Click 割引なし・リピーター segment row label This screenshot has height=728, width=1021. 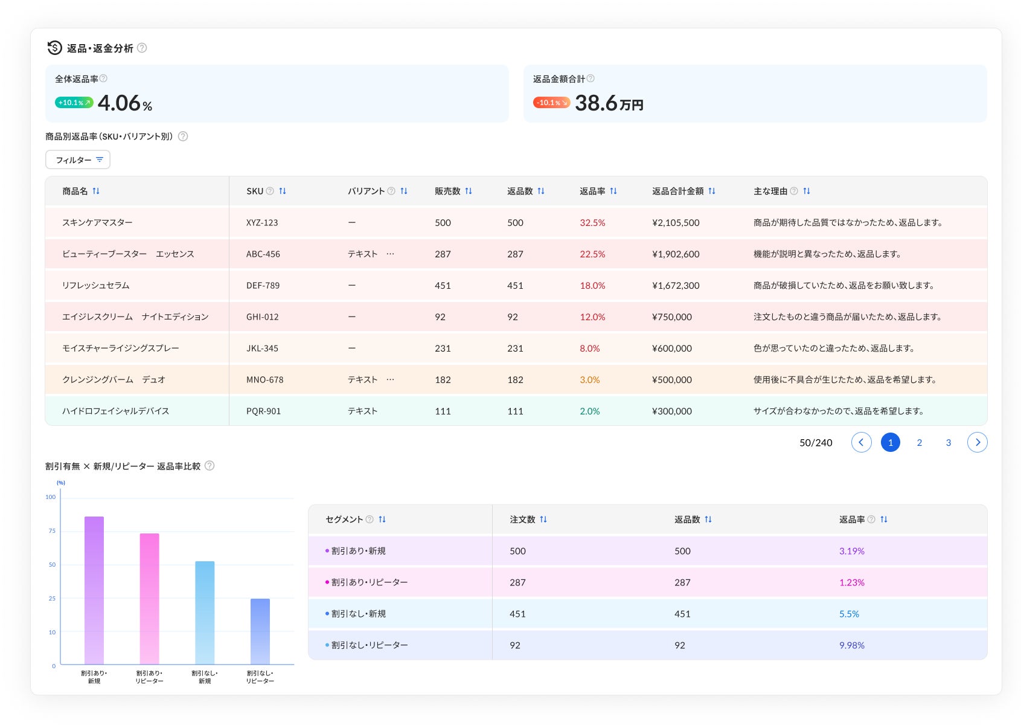370,645
